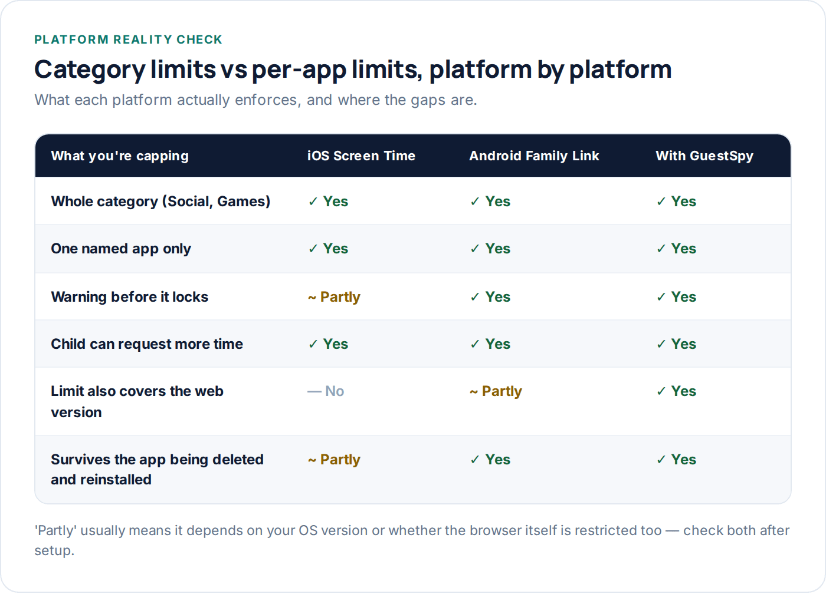This screenshot has width=826, height=594.
Task: Click iOS 'Yes' for One named app only
Action: 328,249
